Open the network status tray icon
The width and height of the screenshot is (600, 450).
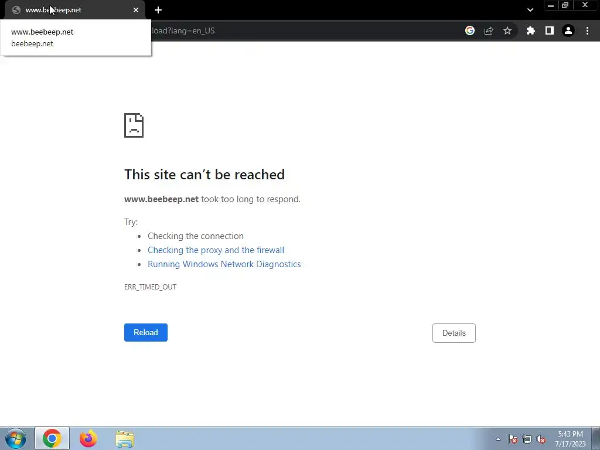[527, 439]
